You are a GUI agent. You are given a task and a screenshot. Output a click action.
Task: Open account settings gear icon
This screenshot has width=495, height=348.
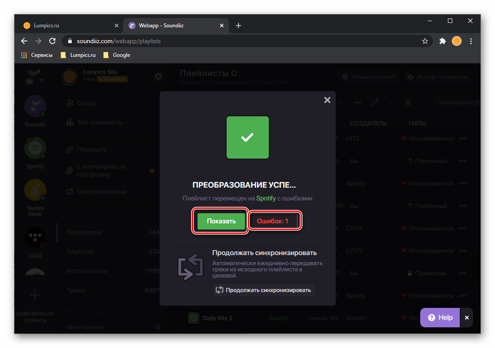[158, 77]
